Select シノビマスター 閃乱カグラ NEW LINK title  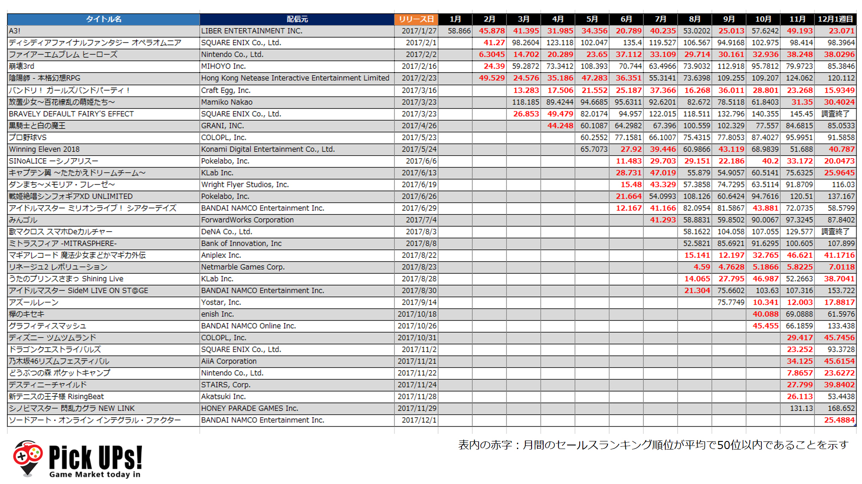point(103,408)
